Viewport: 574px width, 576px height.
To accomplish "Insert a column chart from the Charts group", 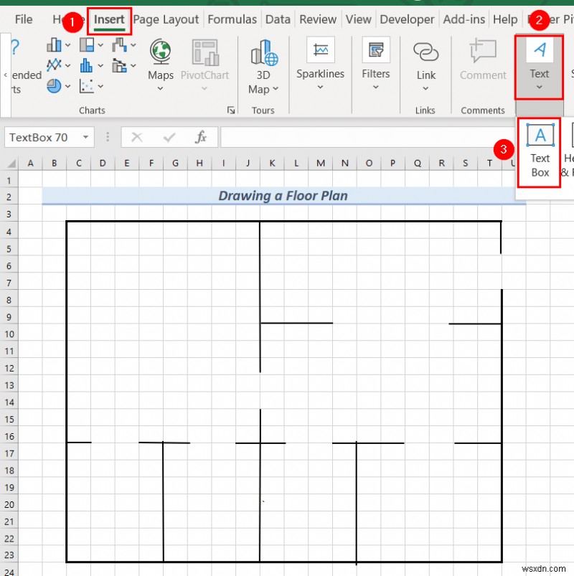I will click(x=55, y=44).
